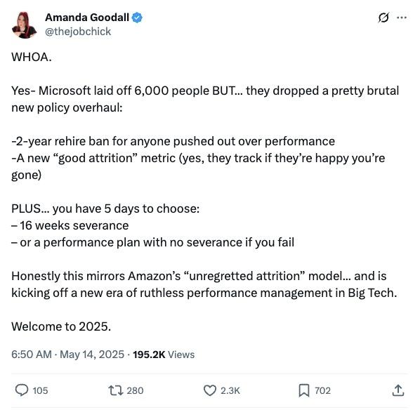Click the 2.3K likes count
Screen dimensions: 420x410
230,390
